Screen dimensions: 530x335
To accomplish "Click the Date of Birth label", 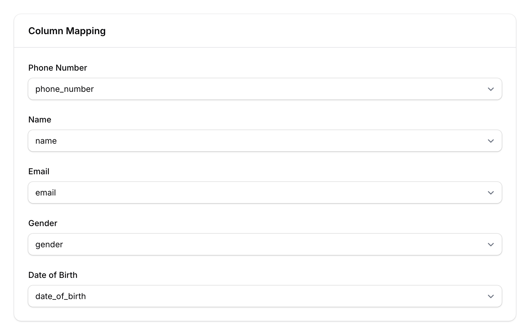I will coord(53,275).
